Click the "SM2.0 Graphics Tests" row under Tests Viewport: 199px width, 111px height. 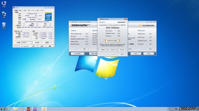coord(80,34)
